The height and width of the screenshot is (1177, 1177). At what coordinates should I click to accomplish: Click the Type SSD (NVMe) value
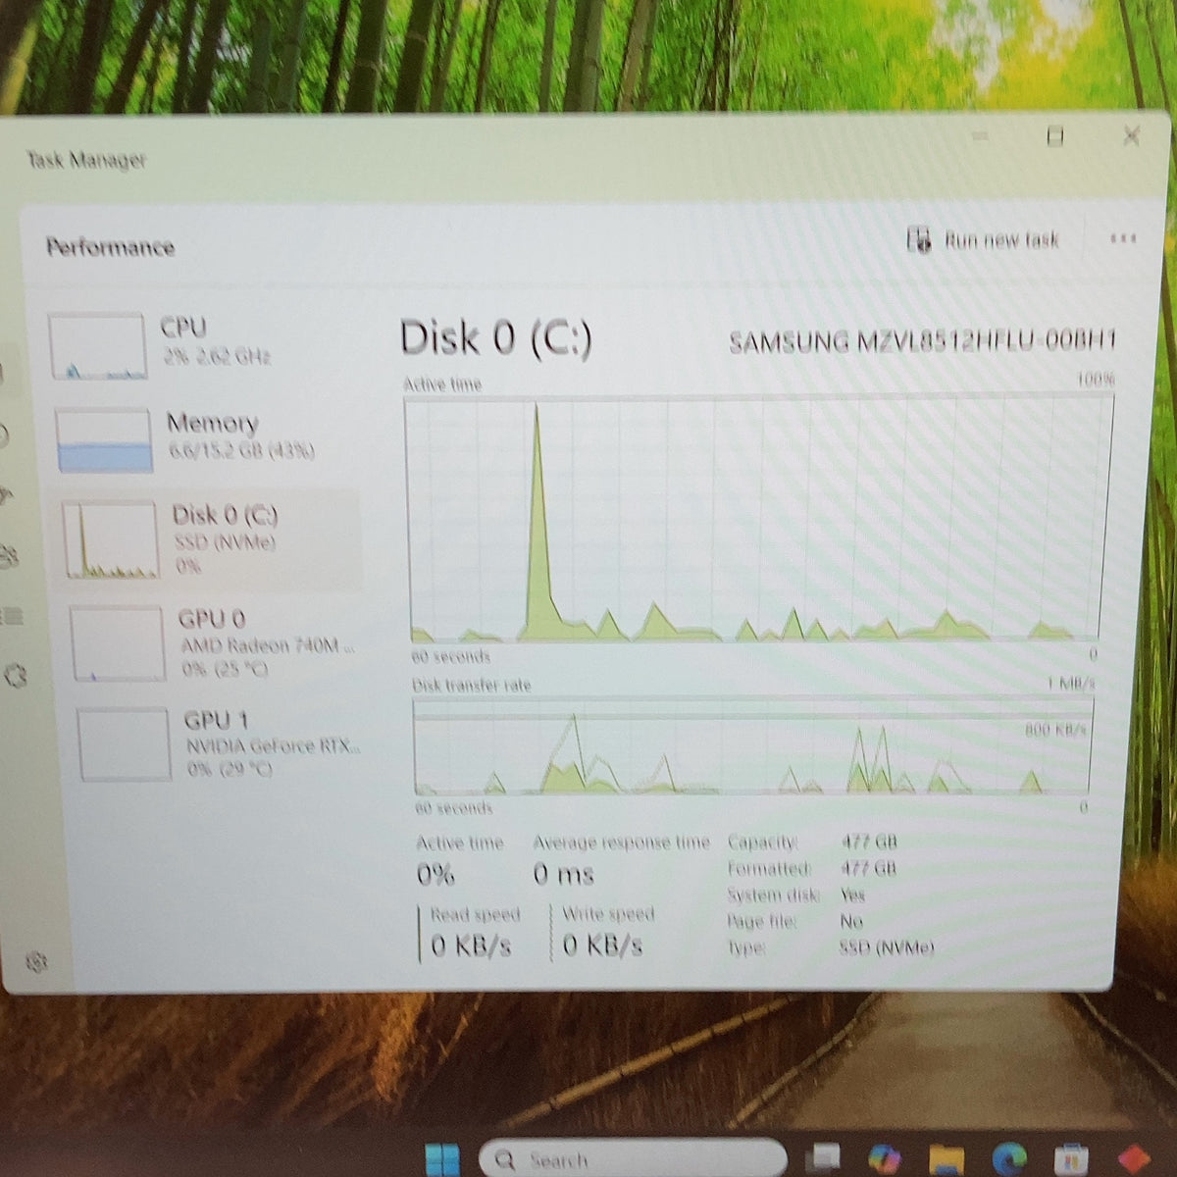[887, 947]
